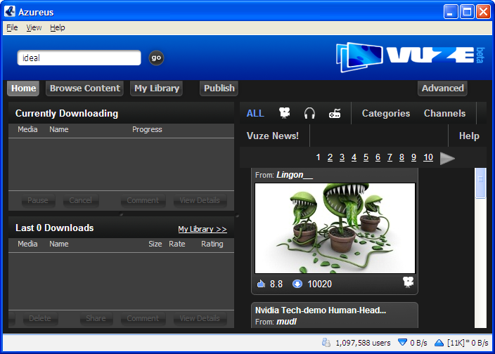The image size is (495, 354).
Task: Open Channels listing
Action: coord(444,114)
